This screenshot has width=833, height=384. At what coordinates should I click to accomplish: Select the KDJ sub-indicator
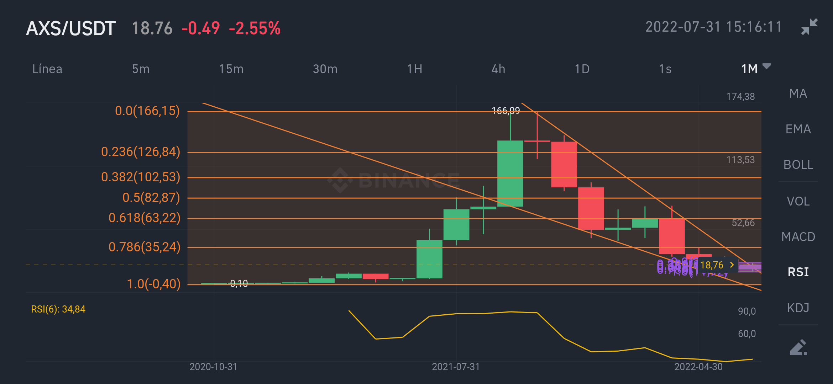[798, 308]
